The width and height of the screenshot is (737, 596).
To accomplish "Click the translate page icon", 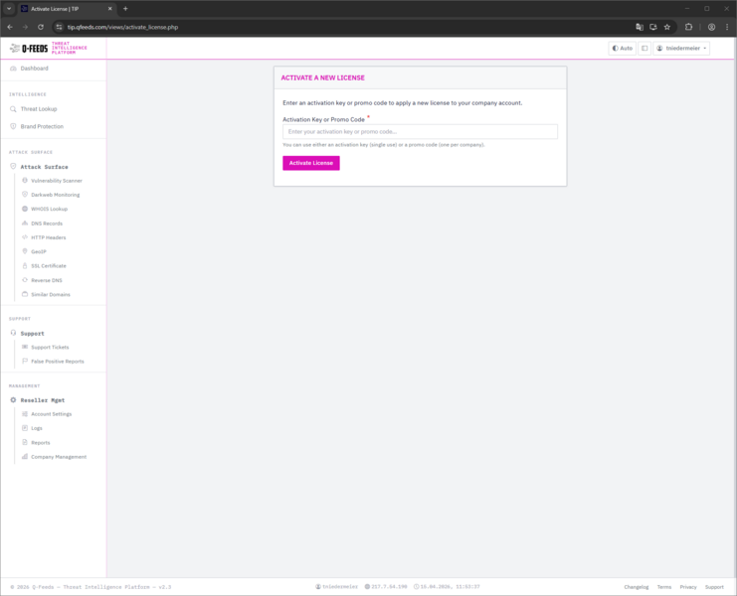I will (640, 27).
